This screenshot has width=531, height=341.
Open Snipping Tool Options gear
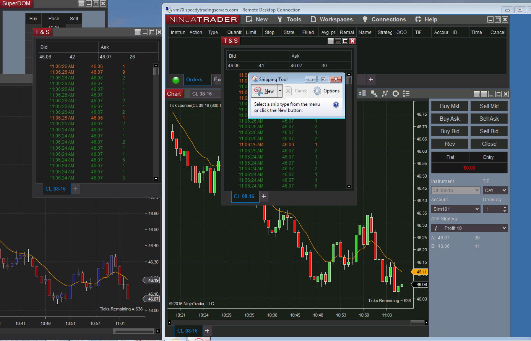pos(326,91)
